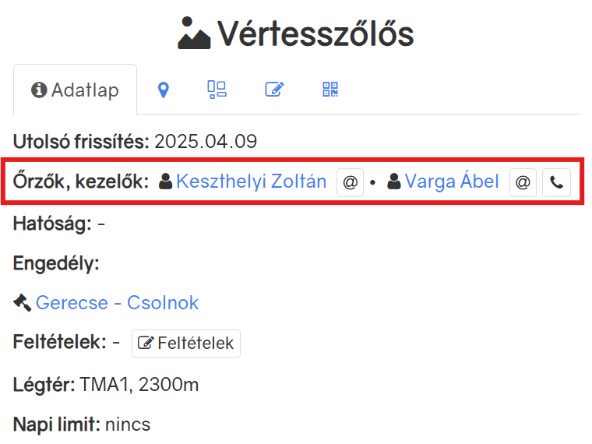The height and width of the screenshot is (444, 592).
Task: Open the QR code tab
Action: coord(330,90)
